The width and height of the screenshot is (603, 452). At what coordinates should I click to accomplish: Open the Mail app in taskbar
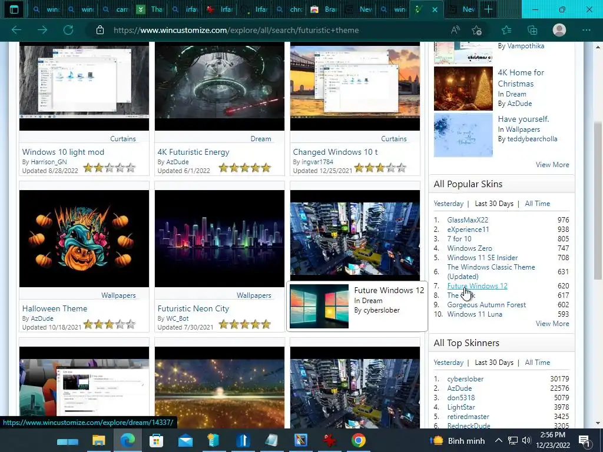pos(185,440)
